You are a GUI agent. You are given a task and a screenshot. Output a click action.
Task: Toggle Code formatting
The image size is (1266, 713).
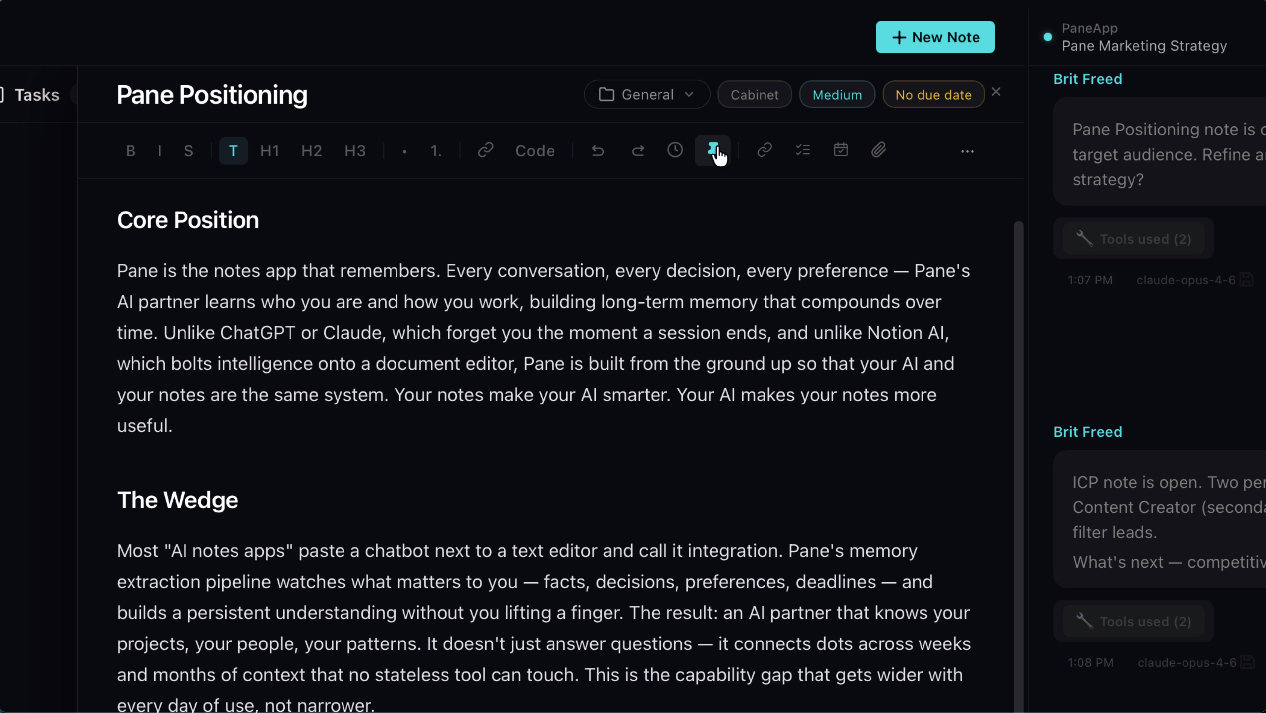[x=535, y=151]
